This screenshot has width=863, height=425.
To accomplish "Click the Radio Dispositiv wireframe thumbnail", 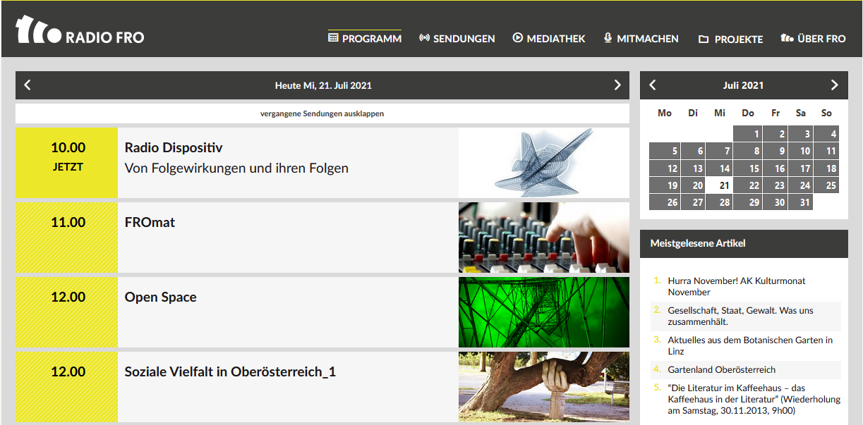I will pyautogui.click(x=544, y=163).
